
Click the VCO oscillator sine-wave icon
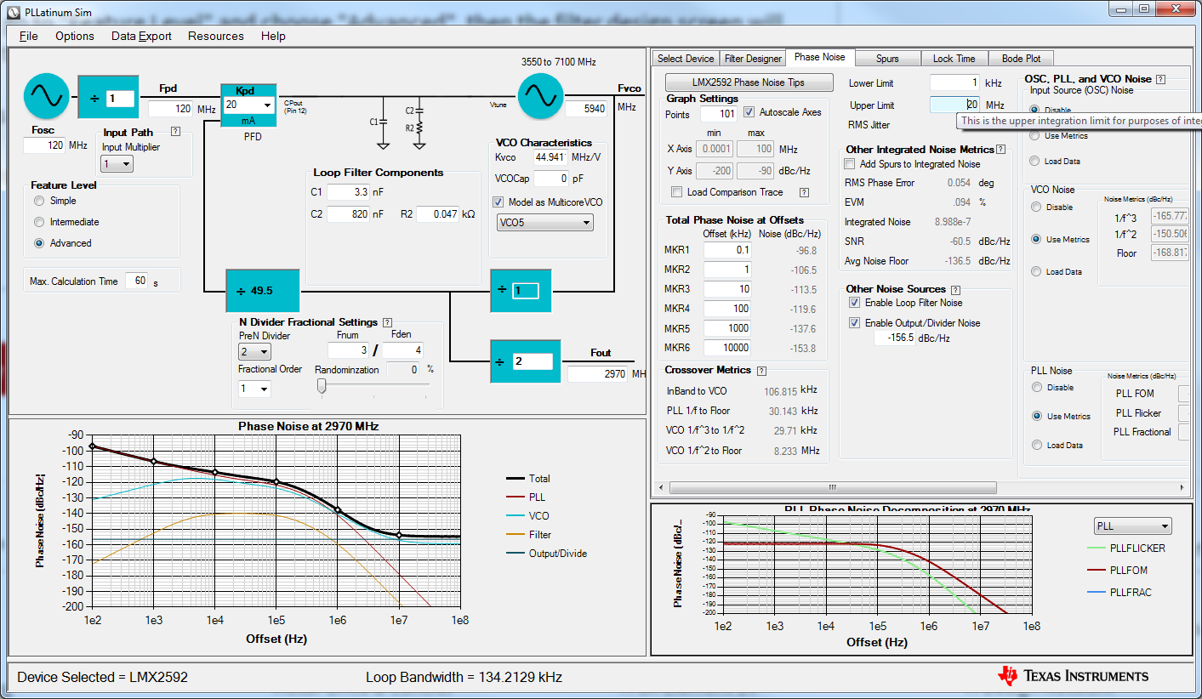pos(540,96)
